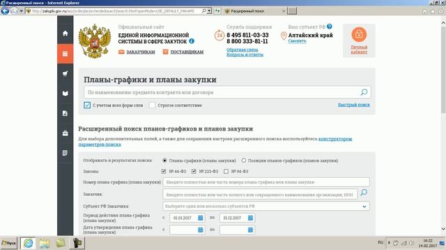The height and width of the screenshot is (250, 446).
Task: Check the № 94-ФЗ law checkbox
Action: pyautogui.click(x=226, y=172)
